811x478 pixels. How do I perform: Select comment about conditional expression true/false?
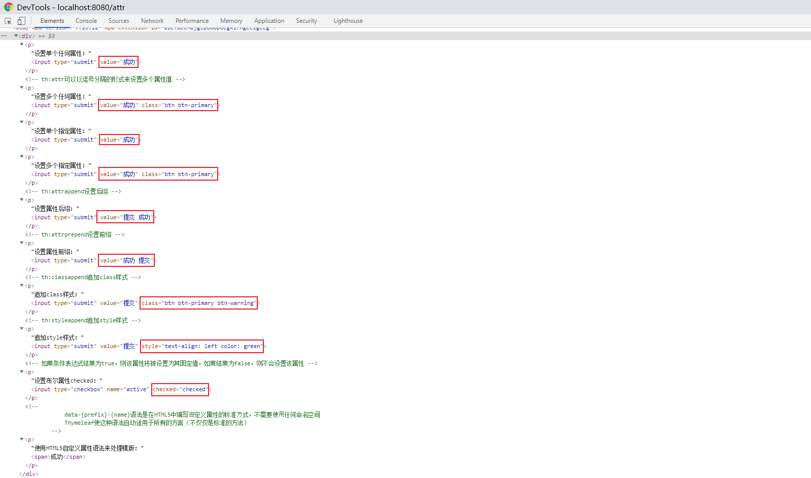172,363
